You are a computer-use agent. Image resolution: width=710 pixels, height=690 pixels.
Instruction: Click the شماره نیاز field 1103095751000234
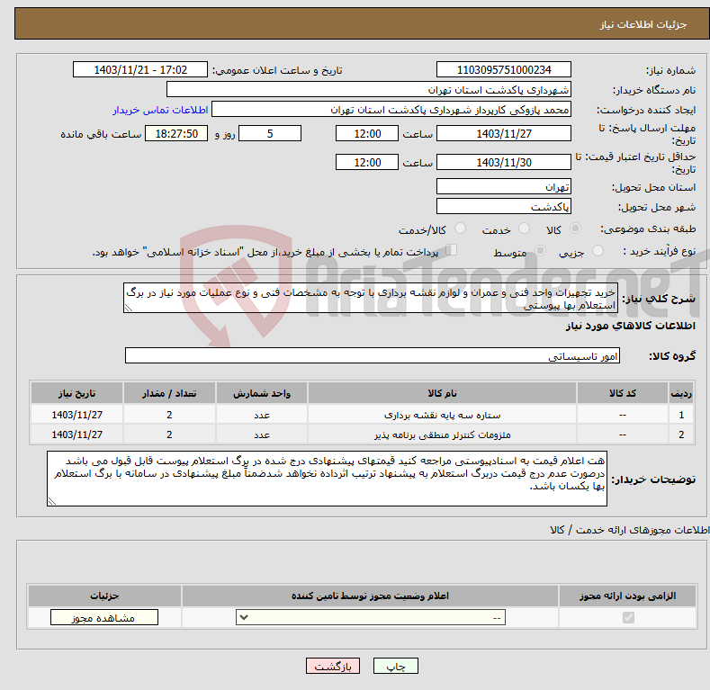[x=504, y=70]
